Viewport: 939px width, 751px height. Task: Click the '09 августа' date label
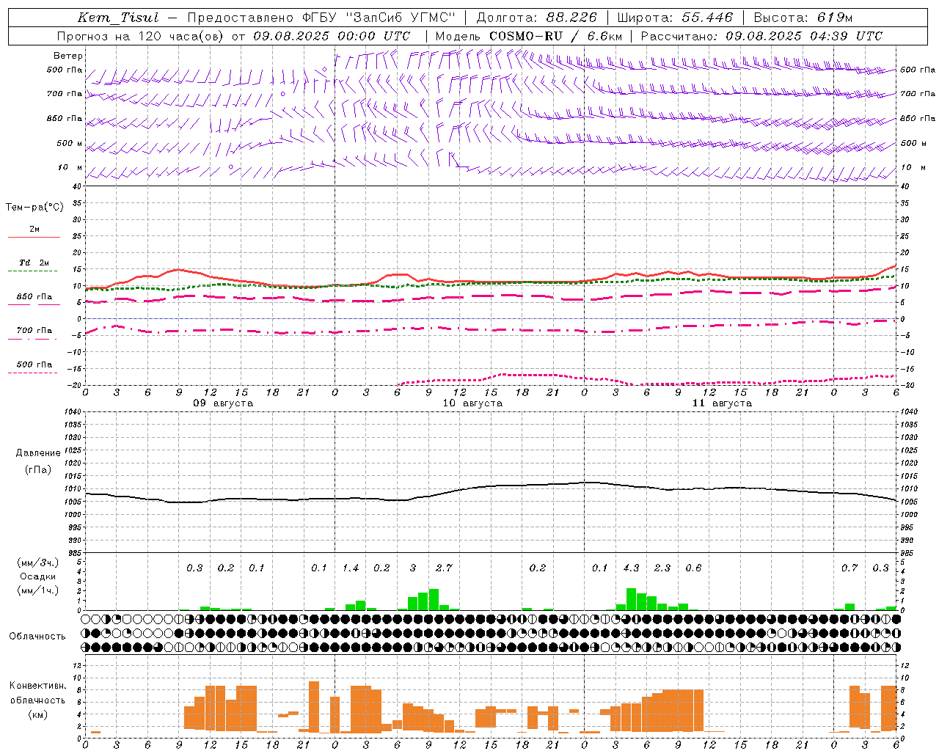222,403
